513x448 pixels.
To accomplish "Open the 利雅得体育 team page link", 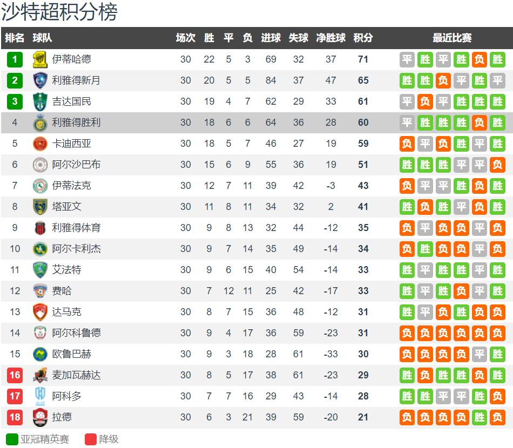I will pyautogui.click(x=76, y=228).
